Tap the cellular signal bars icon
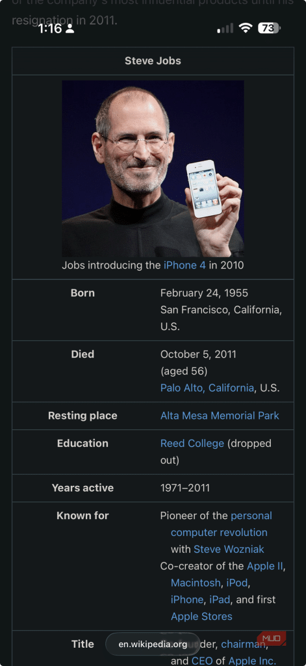The width and height of the screenshot is (306, 666). 225,29
